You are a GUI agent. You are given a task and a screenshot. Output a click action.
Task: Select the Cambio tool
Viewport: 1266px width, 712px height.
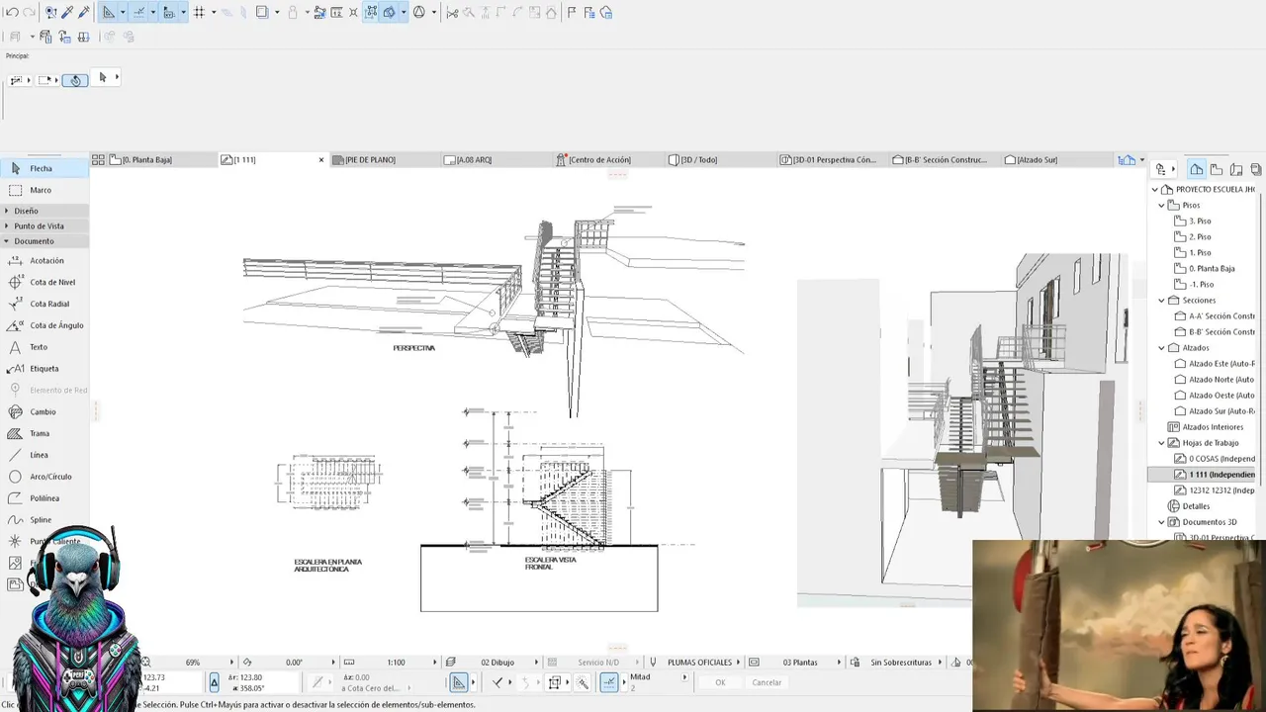pyautogui.click(x=45, y=411)
